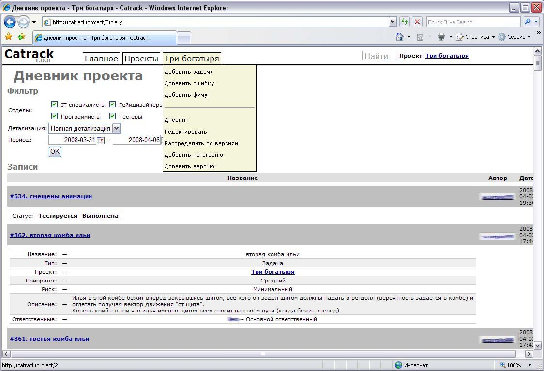Image resolution: width=544 pixels, height=371 pixels.
Task: Click the browser Back arrow button
Action: pyautogui.click(x=10, y=22)
